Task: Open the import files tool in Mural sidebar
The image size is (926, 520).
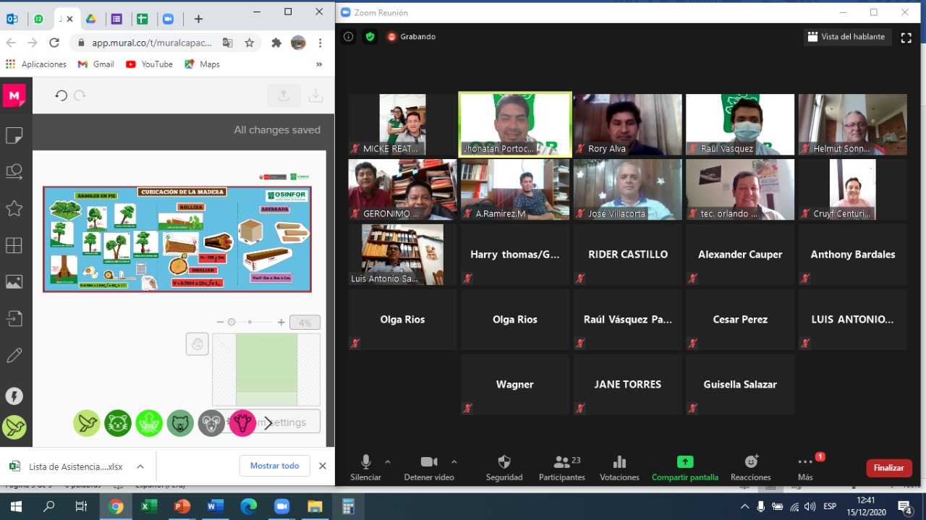Action: pos(14,318)
